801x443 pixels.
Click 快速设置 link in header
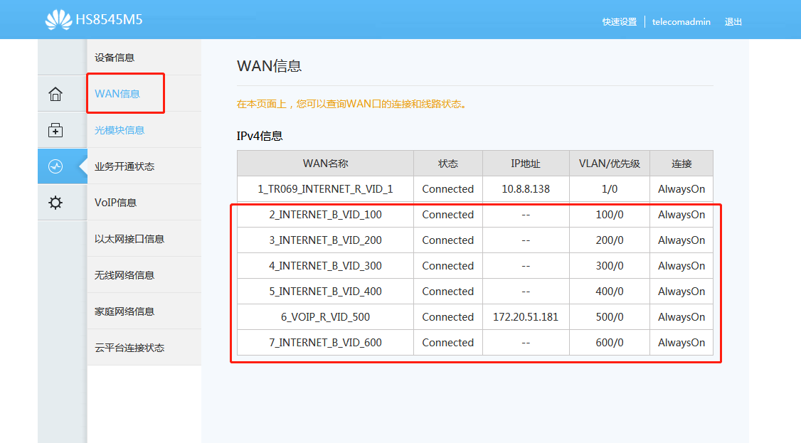point(619,22)
